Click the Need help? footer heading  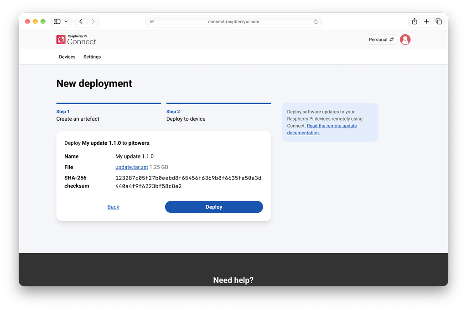coord(233,280)
